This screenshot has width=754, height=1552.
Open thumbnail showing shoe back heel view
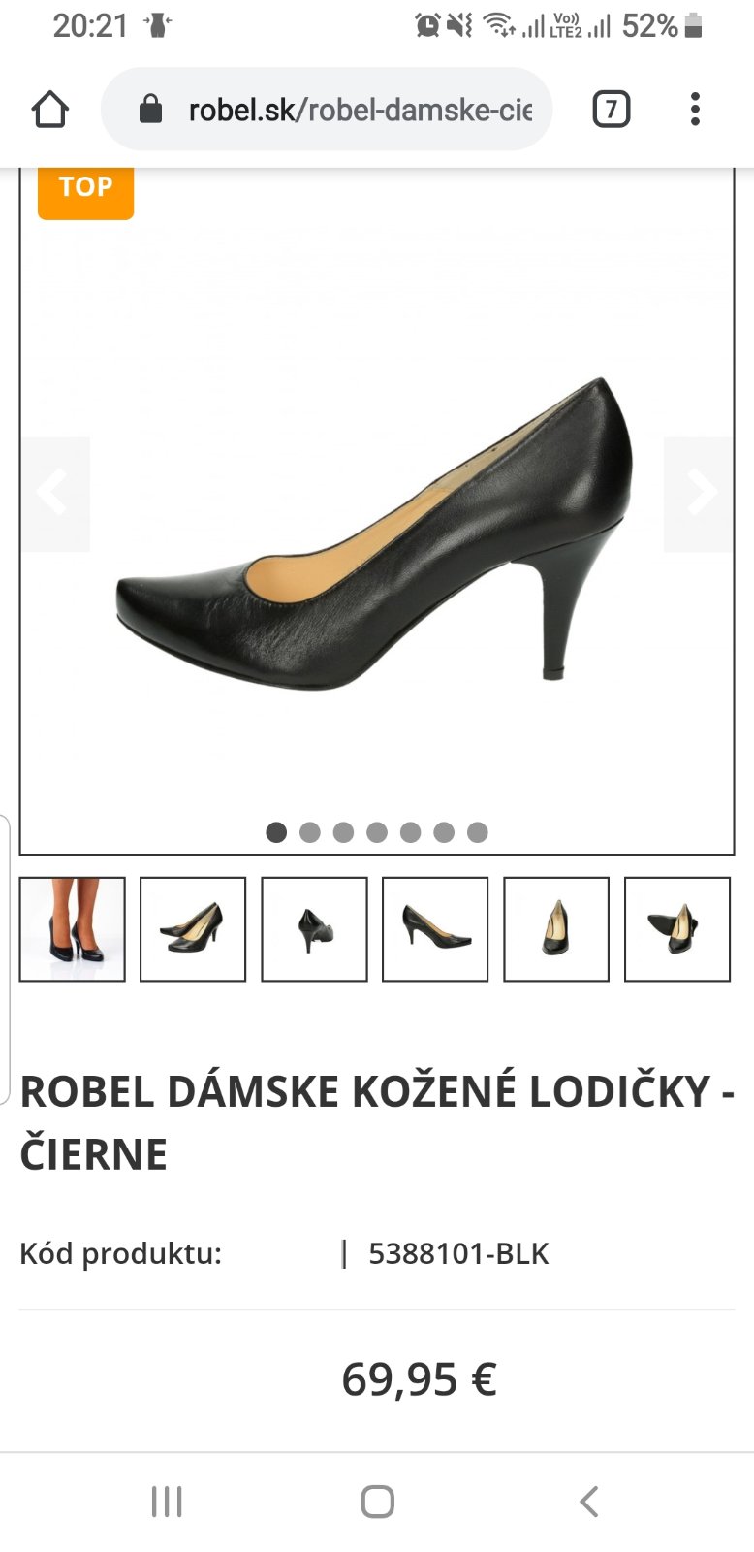(x=314, y=929)
